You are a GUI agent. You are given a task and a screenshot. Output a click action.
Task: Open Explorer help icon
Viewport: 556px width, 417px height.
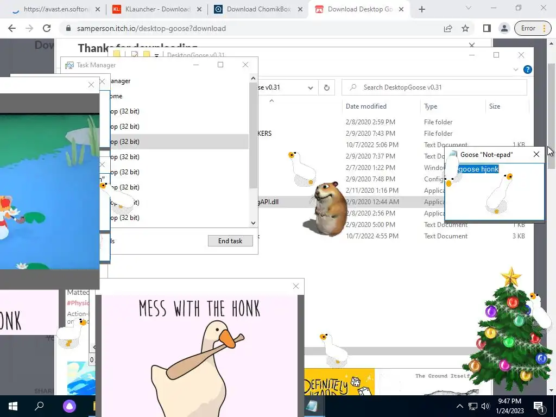528,69
